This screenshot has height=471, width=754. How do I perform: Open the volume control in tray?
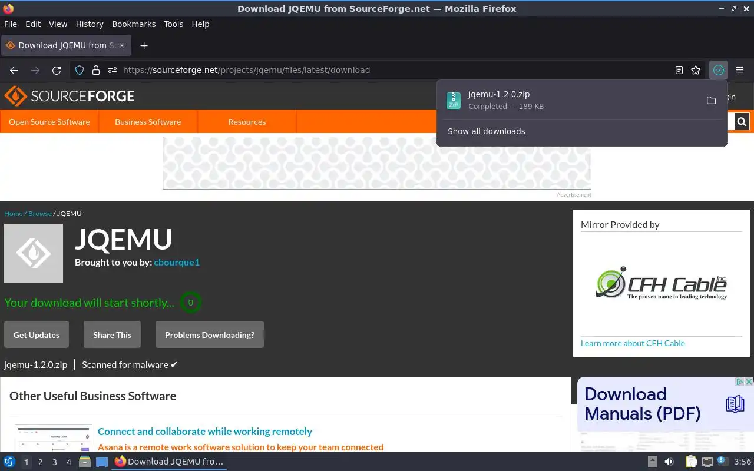669,462
